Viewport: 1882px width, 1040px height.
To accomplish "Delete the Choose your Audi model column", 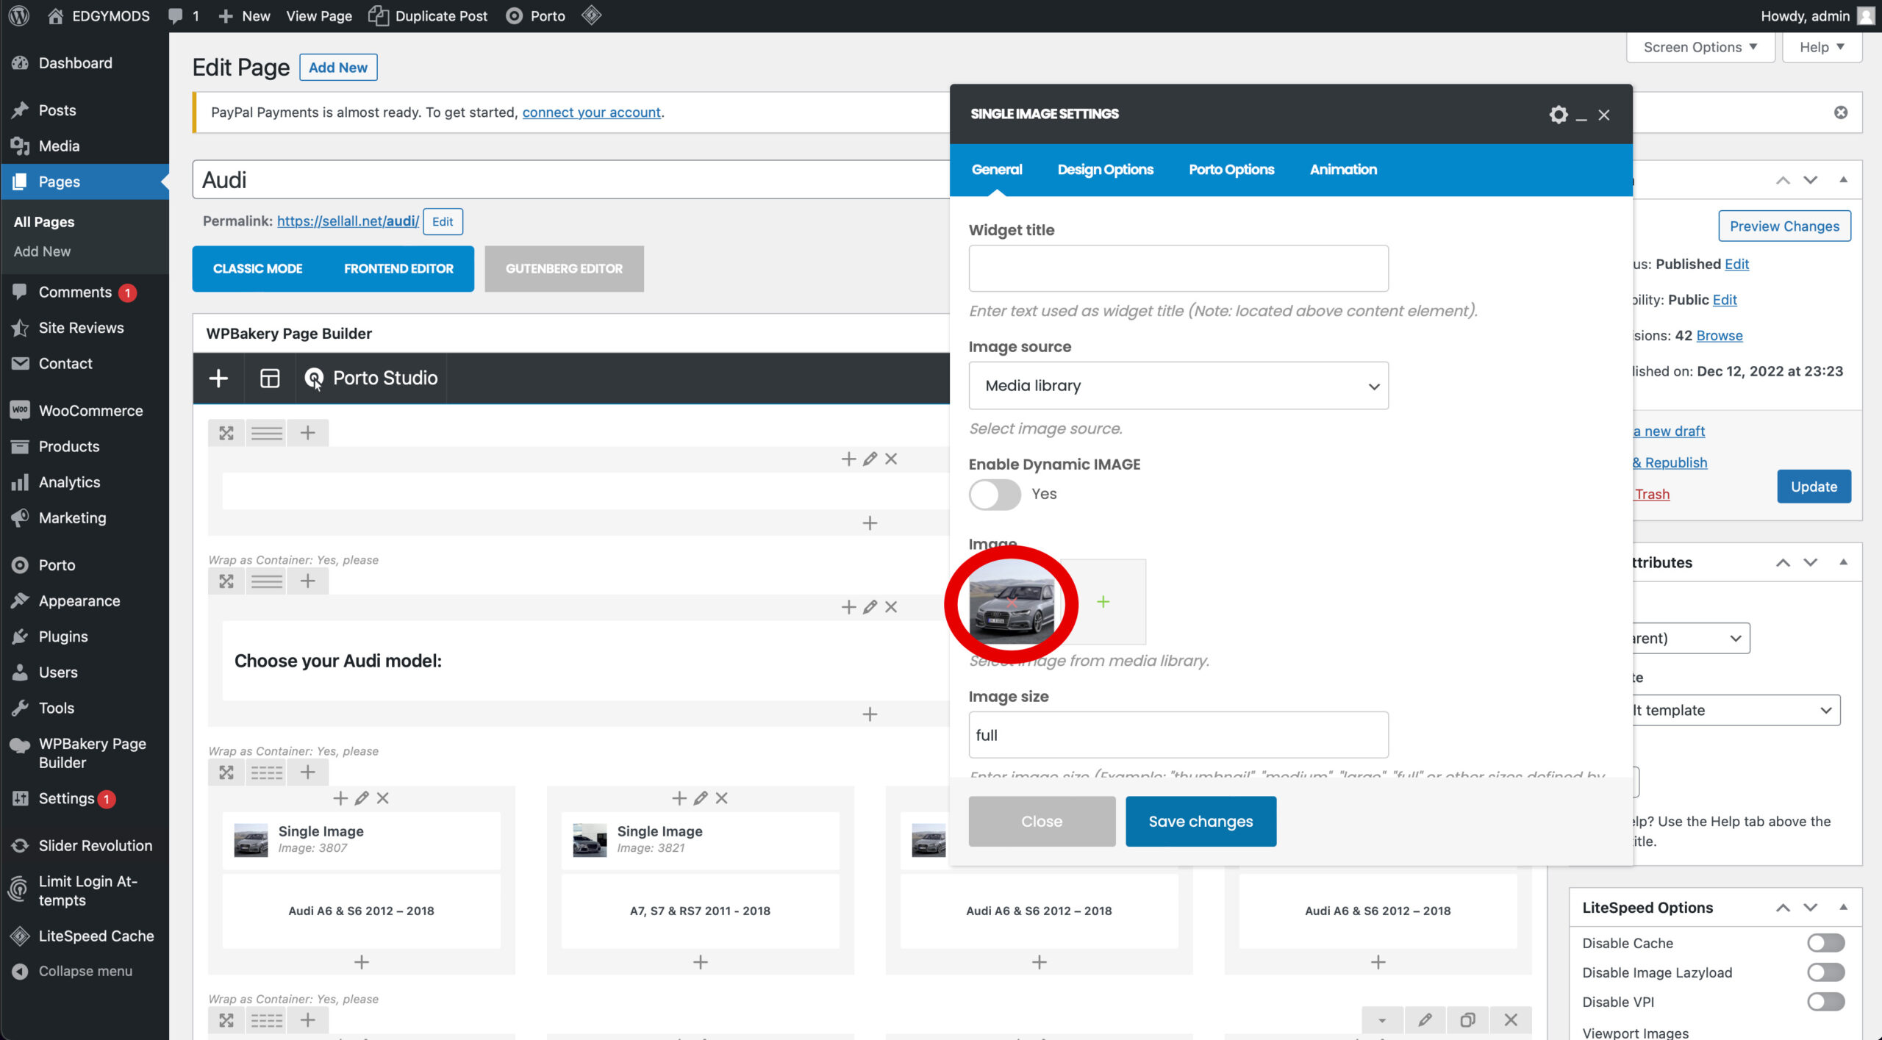I will 891,607.
